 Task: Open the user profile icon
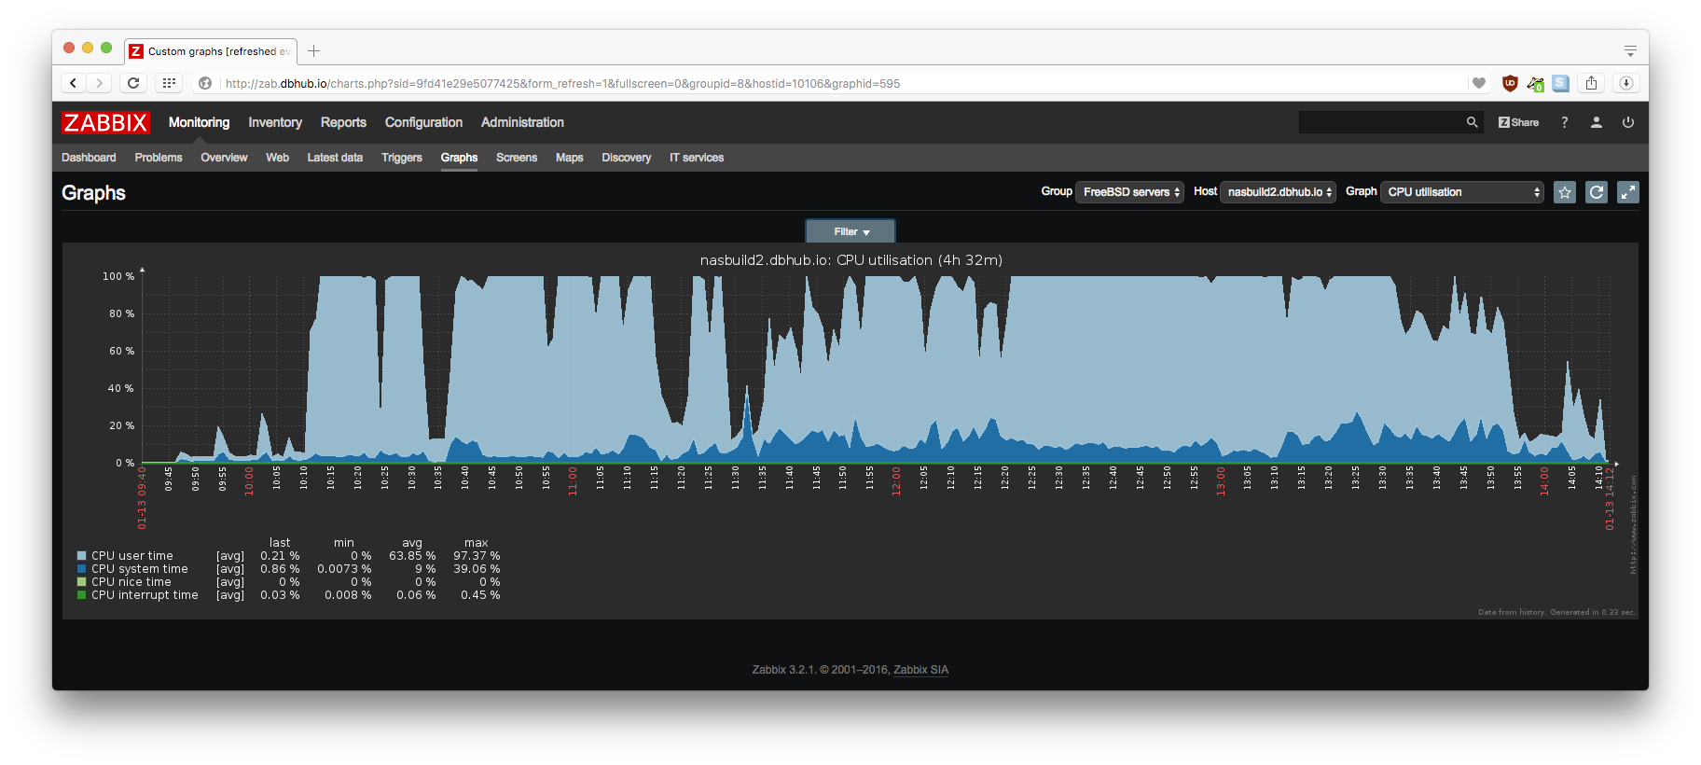point(1597,122)
